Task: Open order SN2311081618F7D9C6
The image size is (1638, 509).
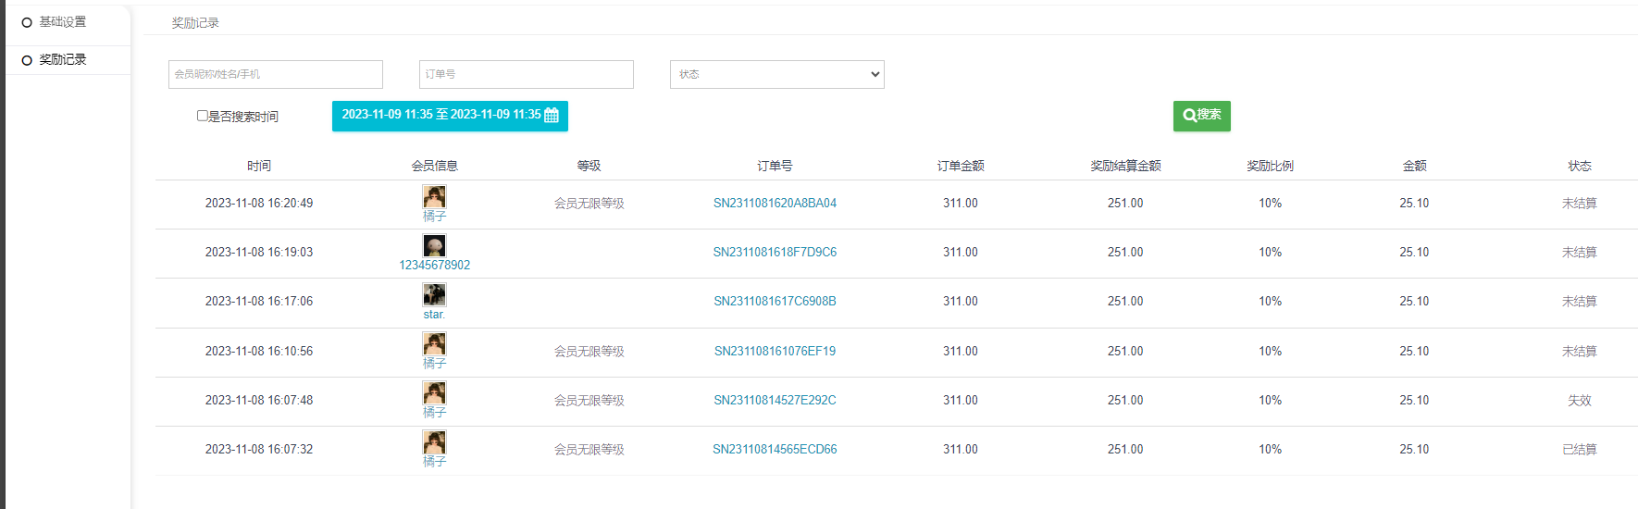Action: (x=775, y=253)
